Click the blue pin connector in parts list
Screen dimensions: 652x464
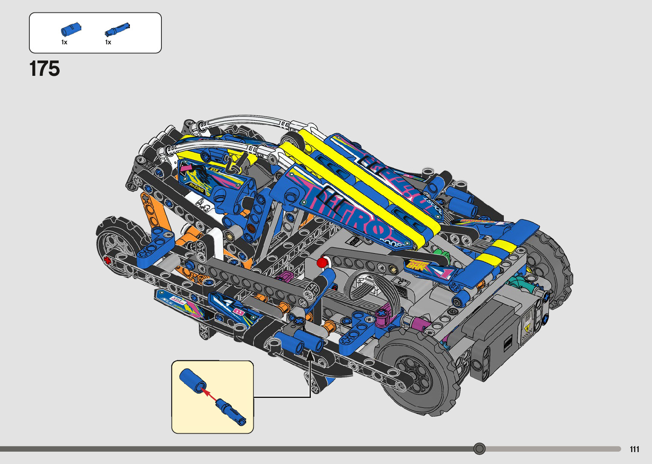[x=71, y=29]
